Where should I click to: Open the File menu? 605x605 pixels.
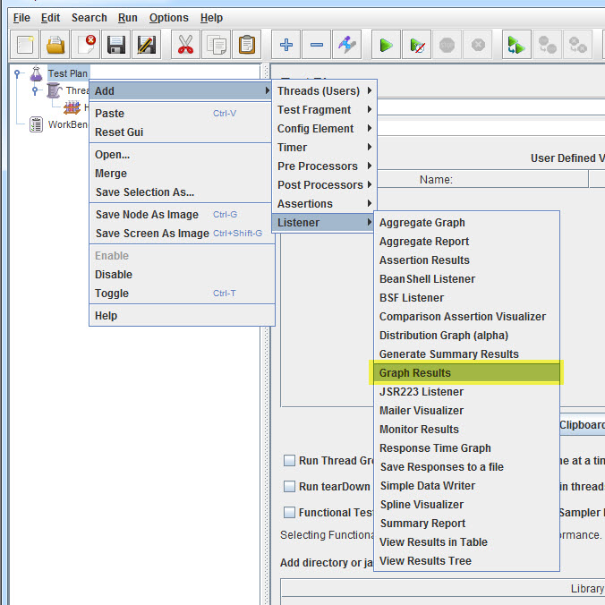[x=21, y=18]
